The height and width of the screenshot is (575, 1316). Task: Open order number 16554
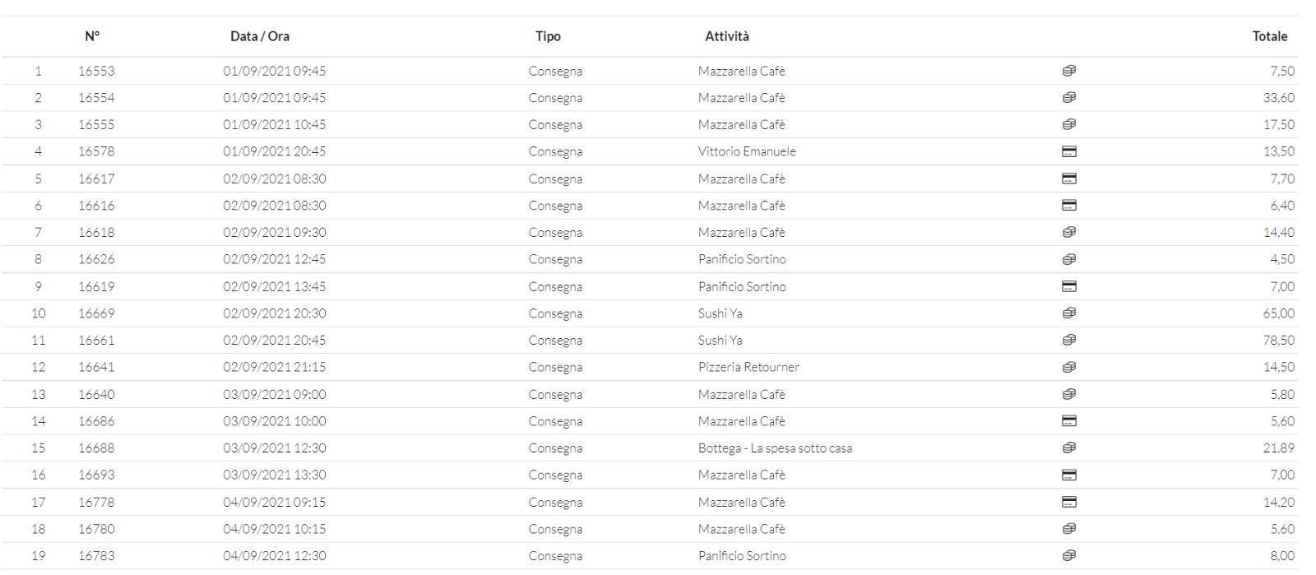click(96, 98)
